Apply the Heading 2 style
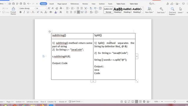Image resolution: width=188 pixels, height=106 pixels. [x=127, y=10]
